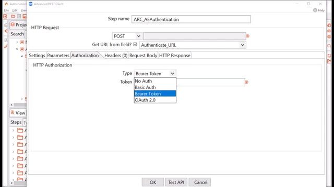Switch to the Settings tab
The height and width of the screenshot is (187, 334).
point(37,56)
